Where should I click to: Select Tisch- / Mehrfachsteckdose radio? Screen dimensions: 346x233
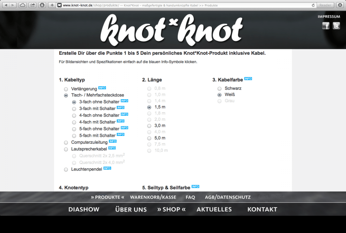pos(66,96)
